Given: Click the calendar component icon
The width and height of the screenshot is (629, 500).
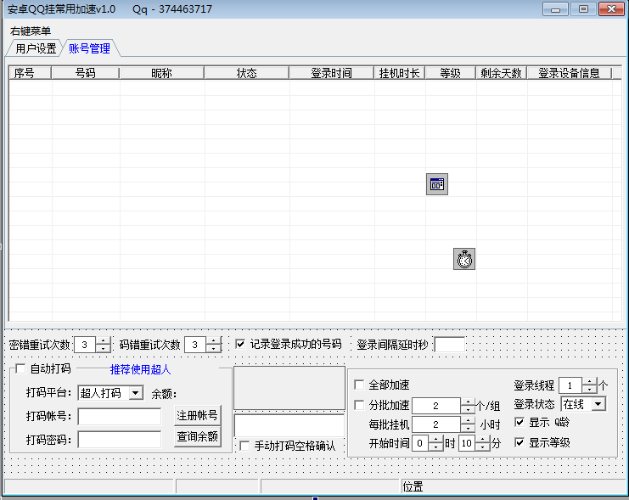Looking at the screenshot, I should [436, 184].
